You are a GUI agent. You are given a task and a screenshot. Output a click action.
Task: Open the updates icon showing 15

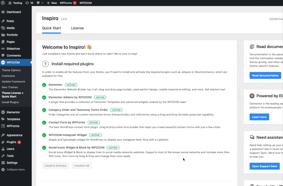click(x=27, y=3)
